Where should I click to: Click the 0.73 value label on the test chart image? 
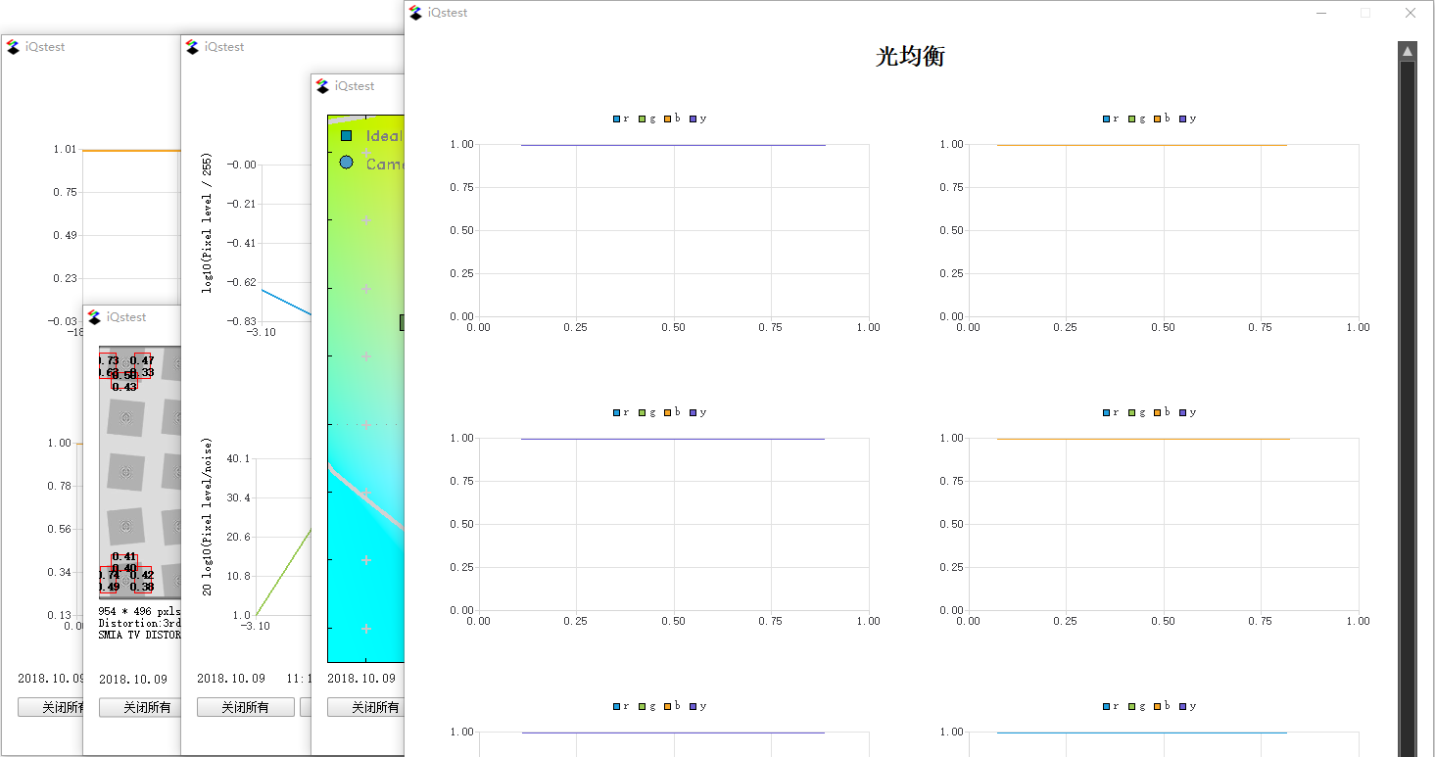pyautogui.click(x=108, y=361)
